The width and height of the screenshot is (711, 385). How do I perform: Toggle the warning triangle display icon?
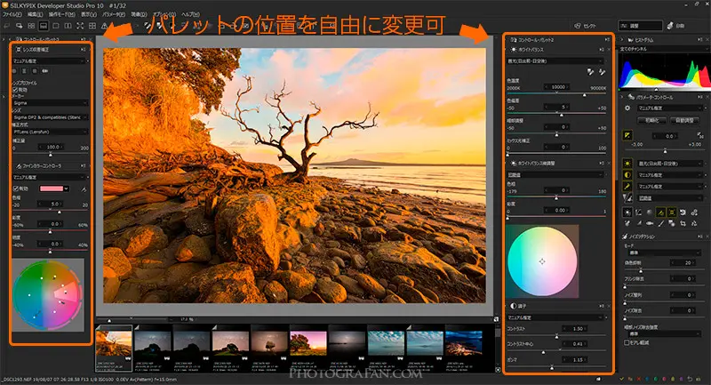(x=104, y=26)
